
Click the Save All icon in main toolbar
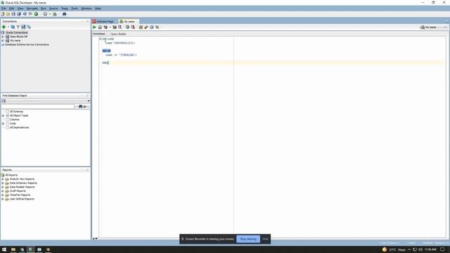(19, 14)
